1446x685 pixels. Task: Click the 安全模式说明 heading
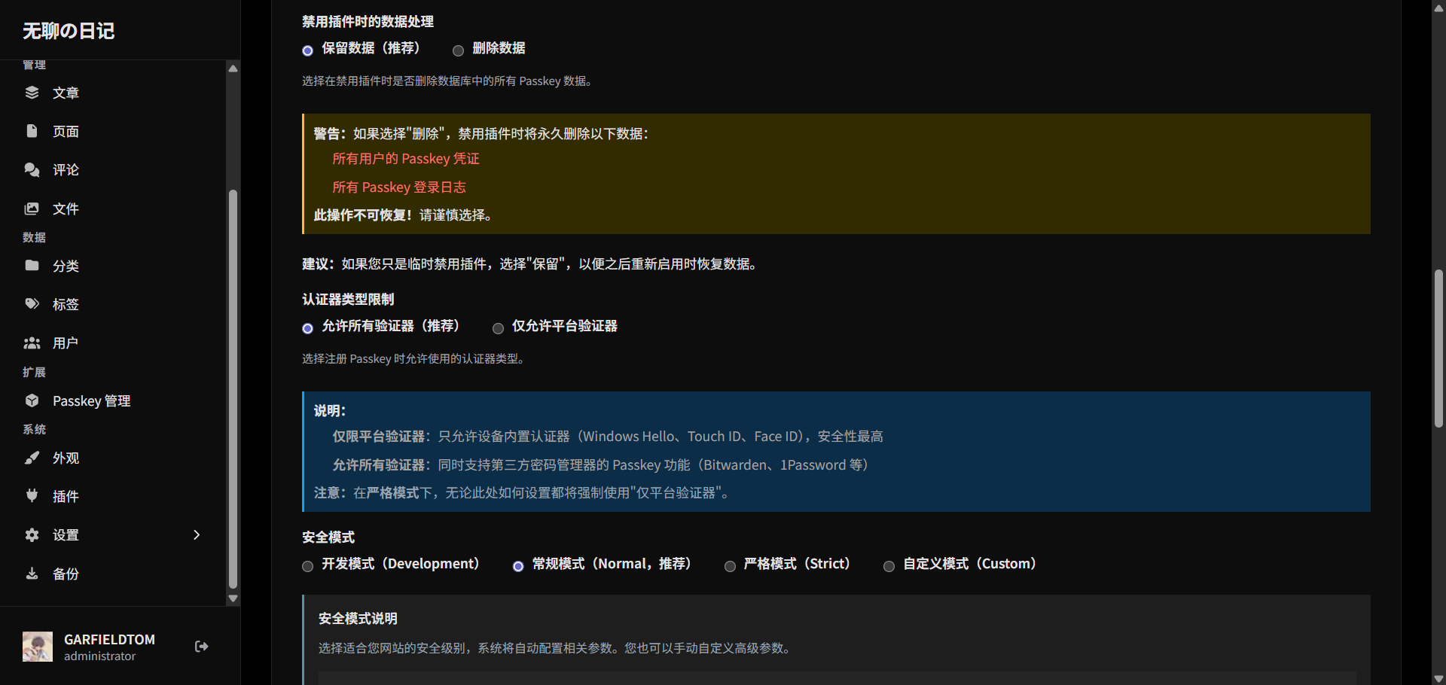pyautogui.click(x=358, y=619)
